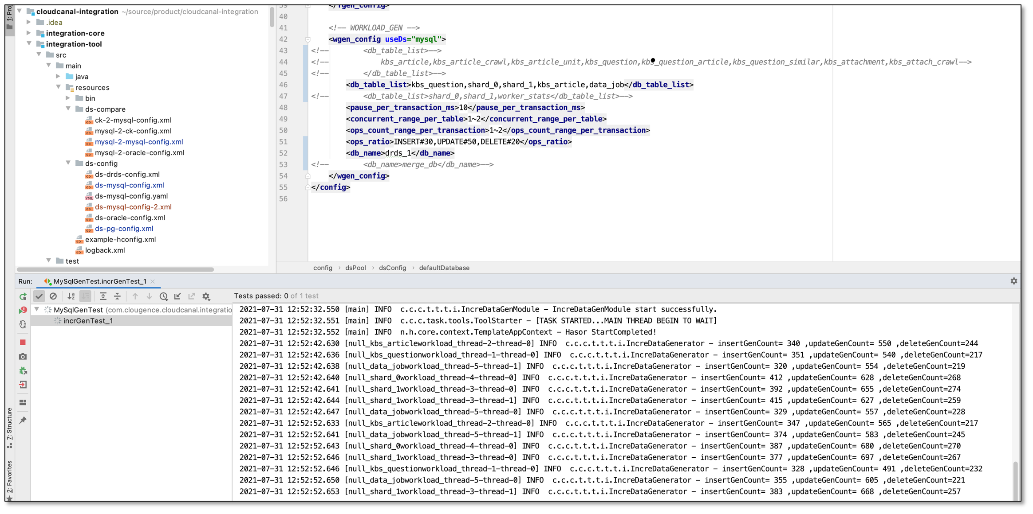Click the Collapse All tests icon

pyautogui.click(x=117, y=296)
